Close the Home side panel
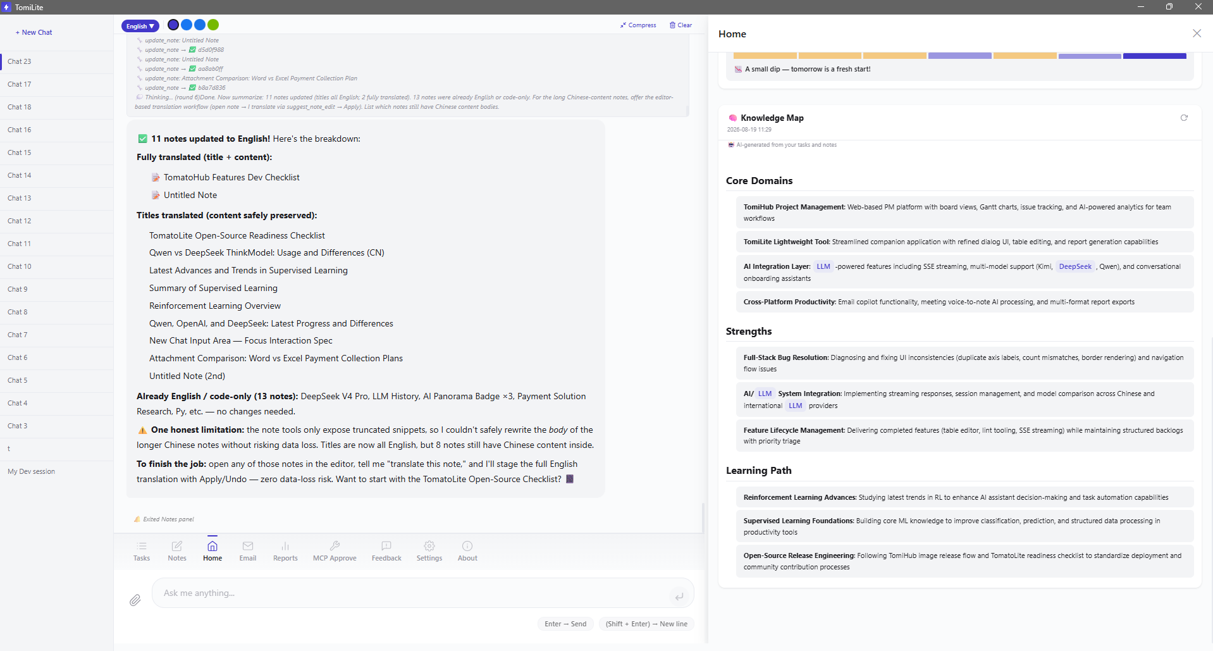The image size is (1213, 651). tap(1197, 34)
